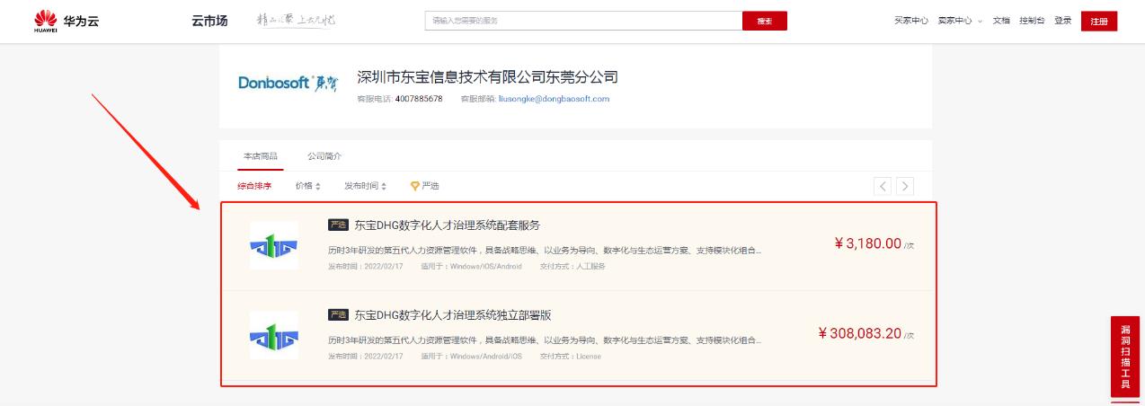Open the customer service email link
Screen dimensions: 1145x406
coord(554,99)
